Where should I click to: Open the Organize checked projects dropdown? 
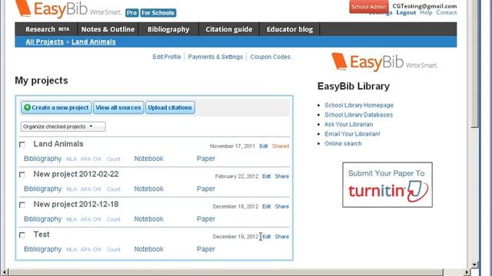(x=63, y=127)
